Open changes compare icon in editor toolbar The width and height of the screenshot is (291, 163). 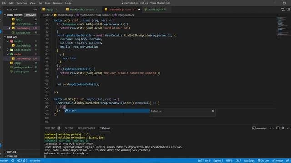pyautogui.click(x=283, y=10)
